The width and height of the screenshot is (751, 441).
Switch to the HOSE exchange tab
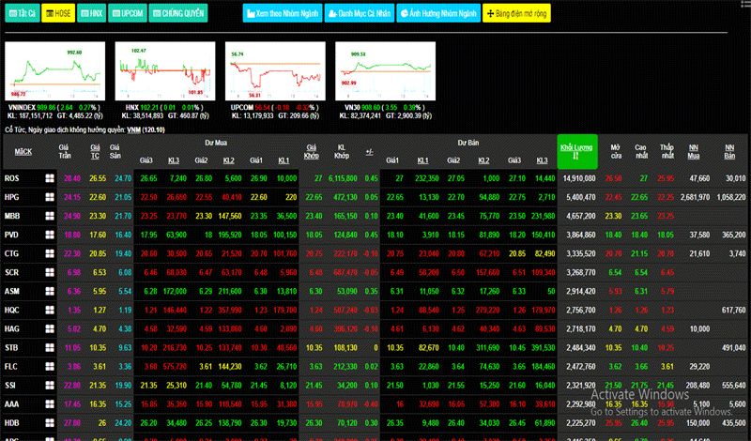tap(57, 14)
